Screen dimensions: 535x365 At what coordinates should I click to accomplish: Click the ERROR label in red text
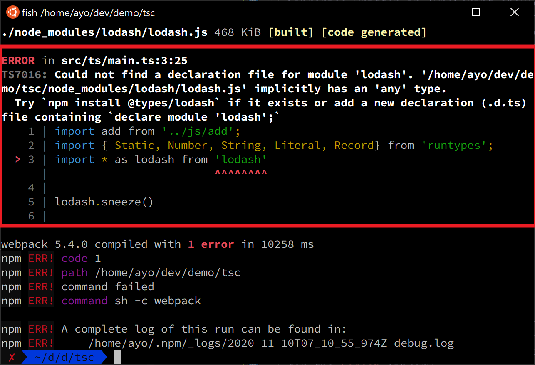pos(18,60)
